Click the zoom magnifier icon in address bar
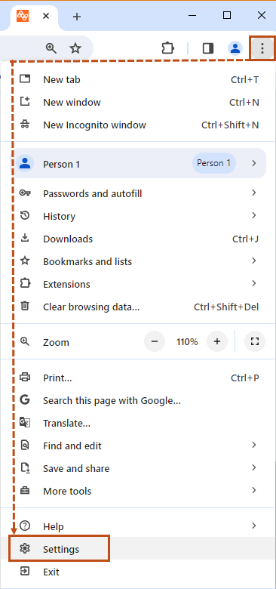 (x=51, y=48)
